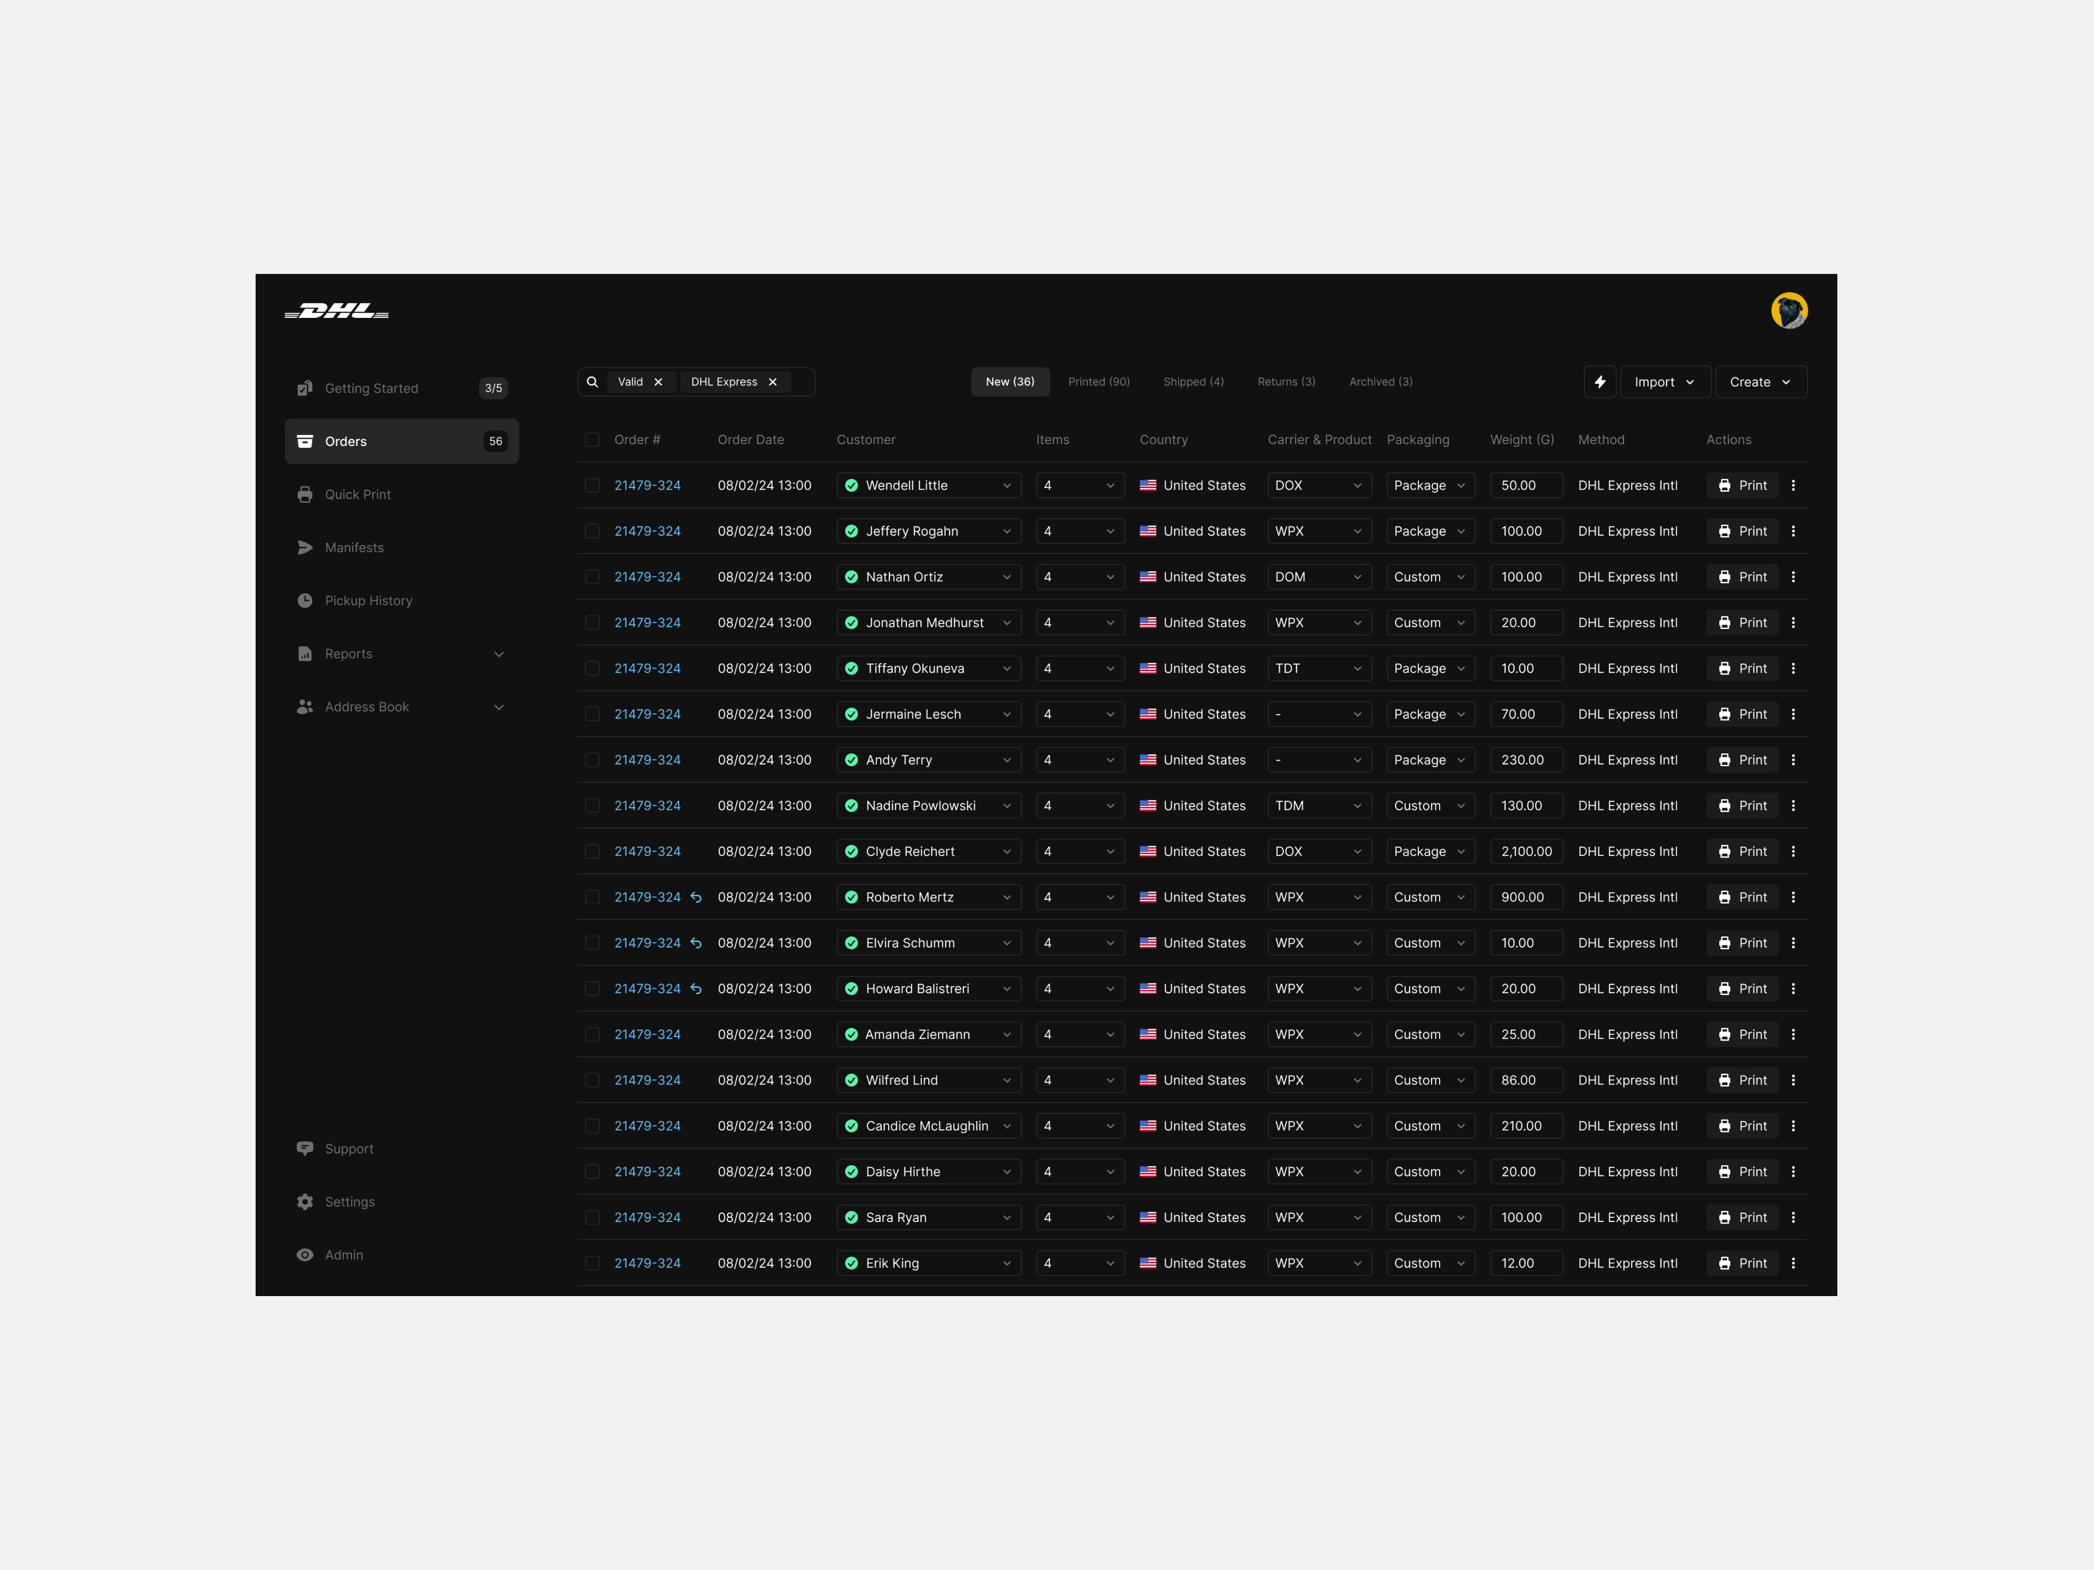Open the three-dot actions menu on Wendell Little's row
The image size is (2094, 1570).
1793,484
